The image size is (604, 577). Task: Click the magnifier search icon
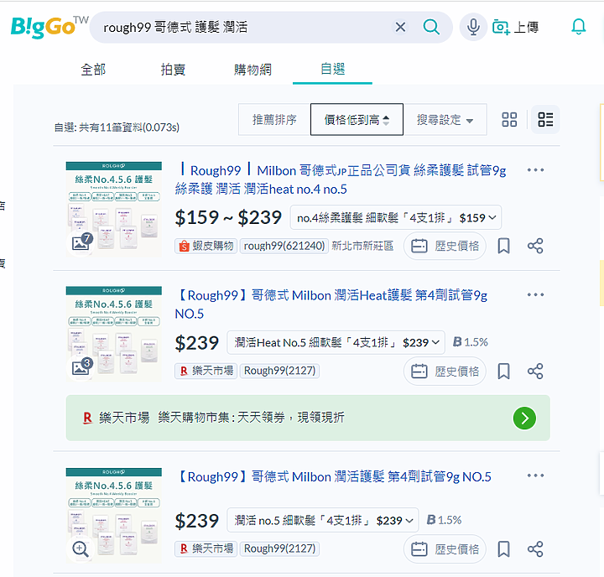pos(431,27)
